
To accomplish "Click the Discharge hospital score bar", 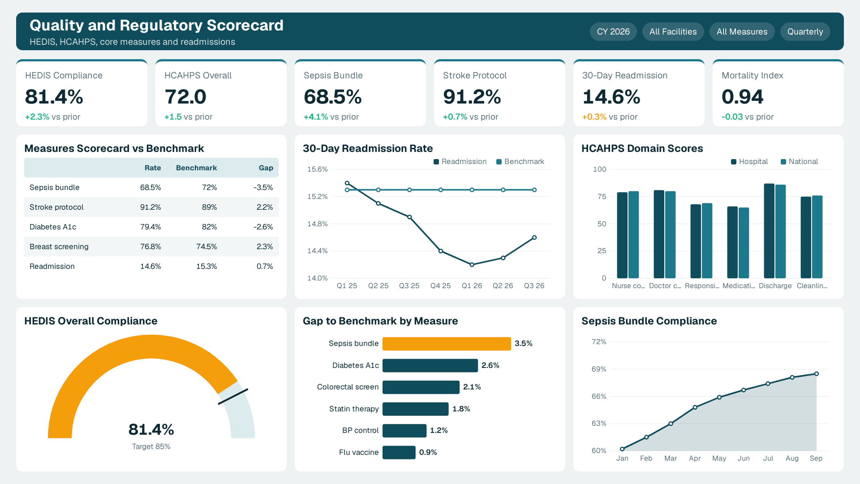I will point(769,231).
